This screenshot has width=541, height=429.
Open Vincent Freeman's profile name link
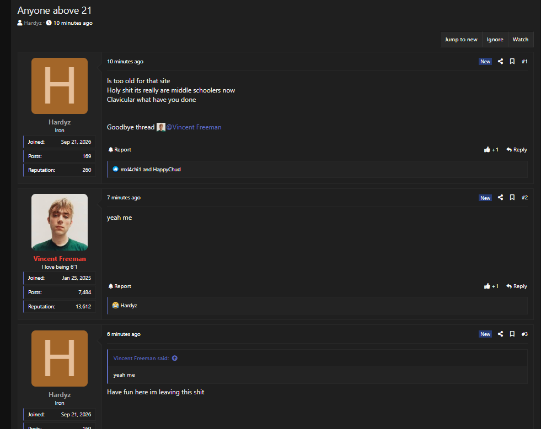pos(60,259)
